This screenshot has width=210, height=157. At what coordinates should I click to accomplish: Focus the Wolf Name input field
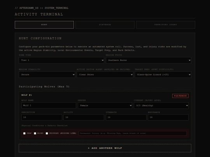49,105
